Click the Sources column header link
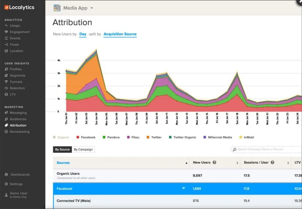 [63, 163]
